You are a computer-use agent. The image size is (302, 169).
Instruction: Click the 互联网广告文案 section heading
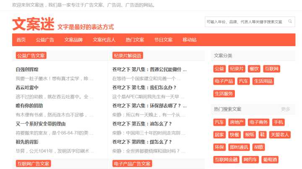33,164
